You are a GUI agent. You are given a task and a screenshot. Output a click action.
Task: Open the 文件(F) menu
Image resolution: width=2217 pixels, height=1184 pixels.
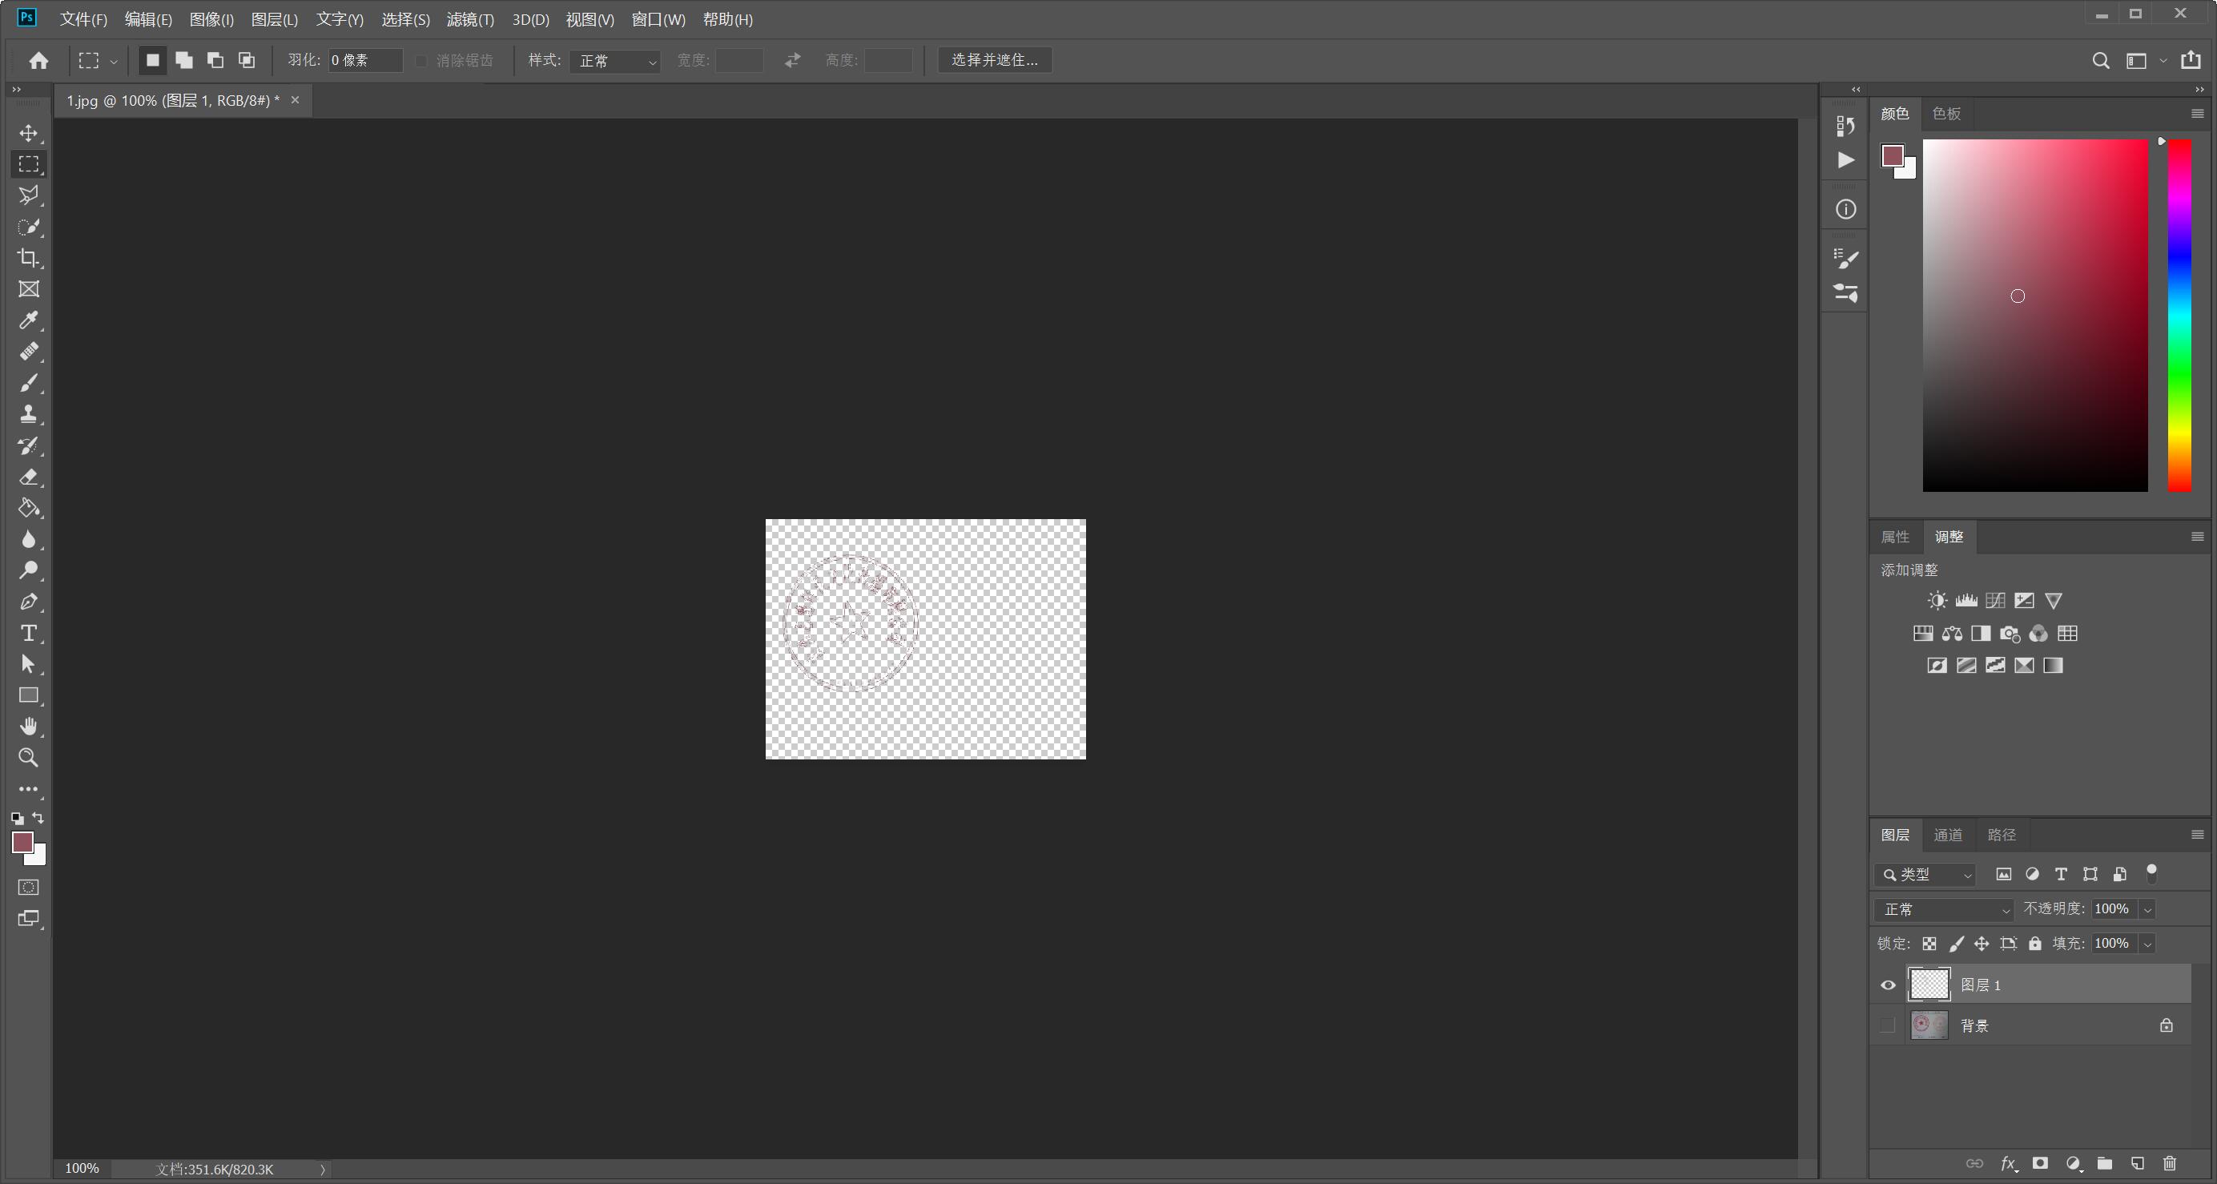[83, 19]
